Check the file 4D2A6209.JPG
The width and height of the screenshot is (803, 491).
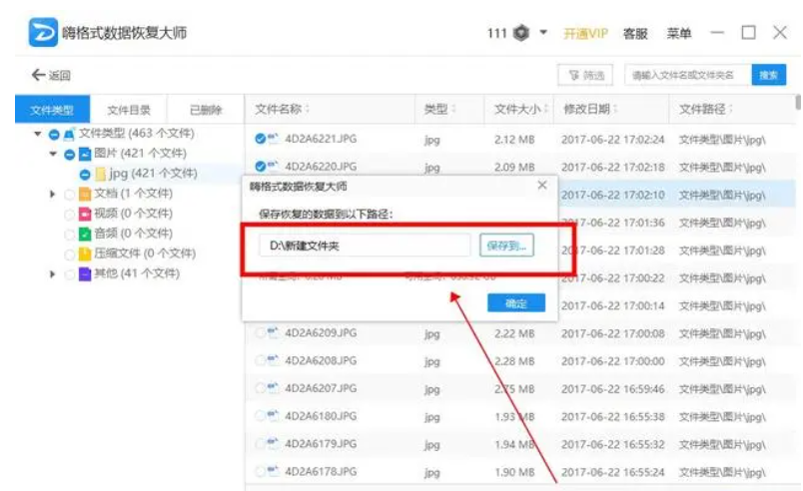[261, 333]
